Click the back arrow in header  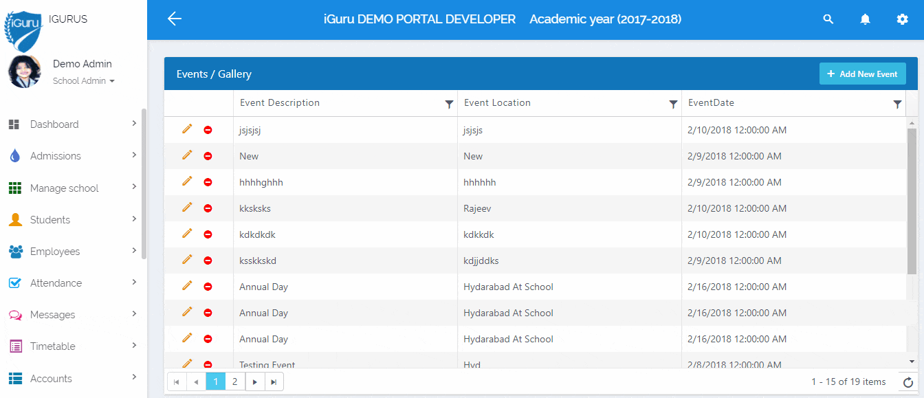tap(175, 19)
